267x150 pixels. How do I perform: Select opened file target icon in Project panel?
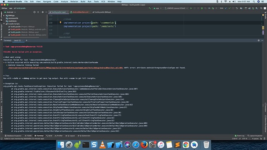34,12
